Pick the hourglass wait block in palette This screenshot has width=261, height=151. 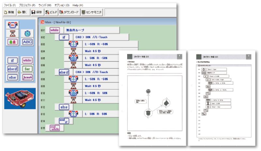[12, 33]
